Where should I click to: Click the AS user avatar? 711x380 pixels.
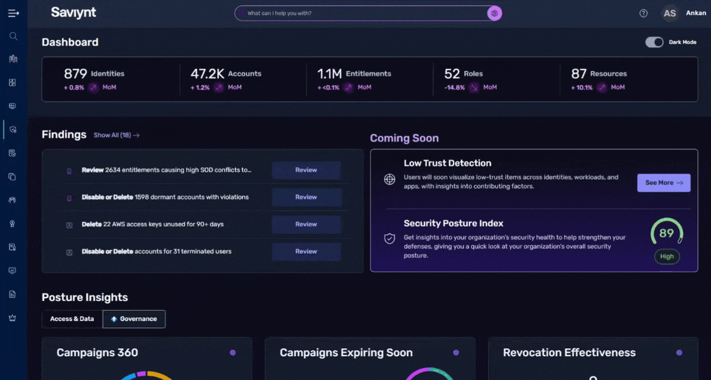point(670,13)
